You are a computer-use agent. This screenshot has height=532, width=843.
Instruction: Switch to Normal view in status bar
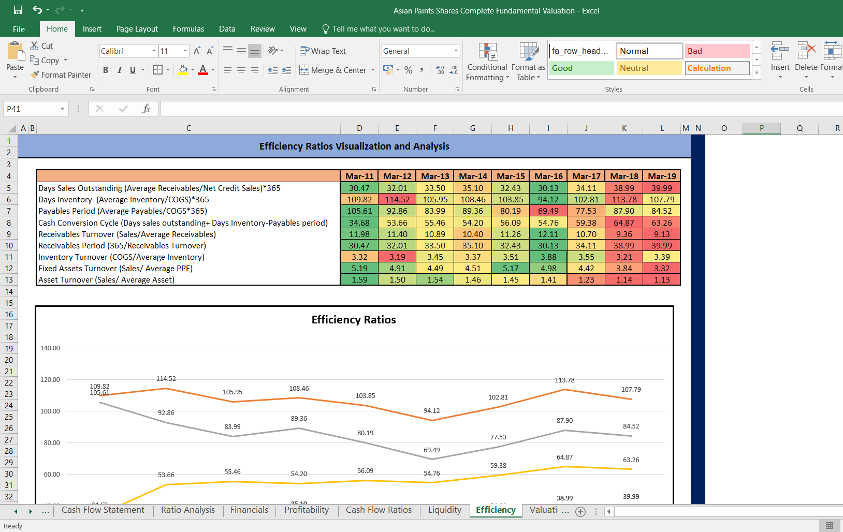[829, 525]
